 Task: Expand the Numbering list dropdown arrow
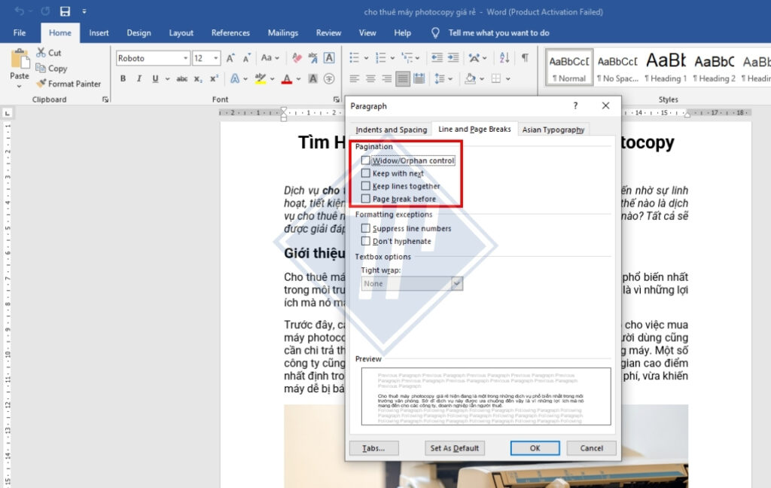(392, 58)
